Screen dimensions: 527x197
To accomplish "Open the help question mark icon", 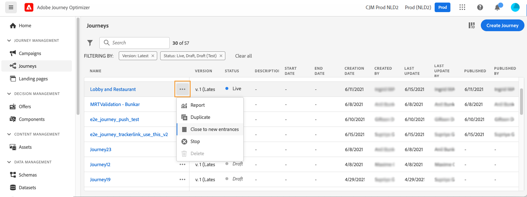I will (480, 7).
